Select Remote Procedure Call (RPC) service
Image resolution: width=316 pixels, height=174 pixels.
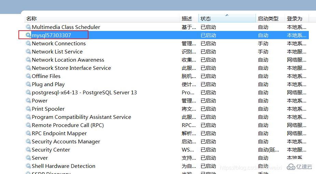[68, 125]
